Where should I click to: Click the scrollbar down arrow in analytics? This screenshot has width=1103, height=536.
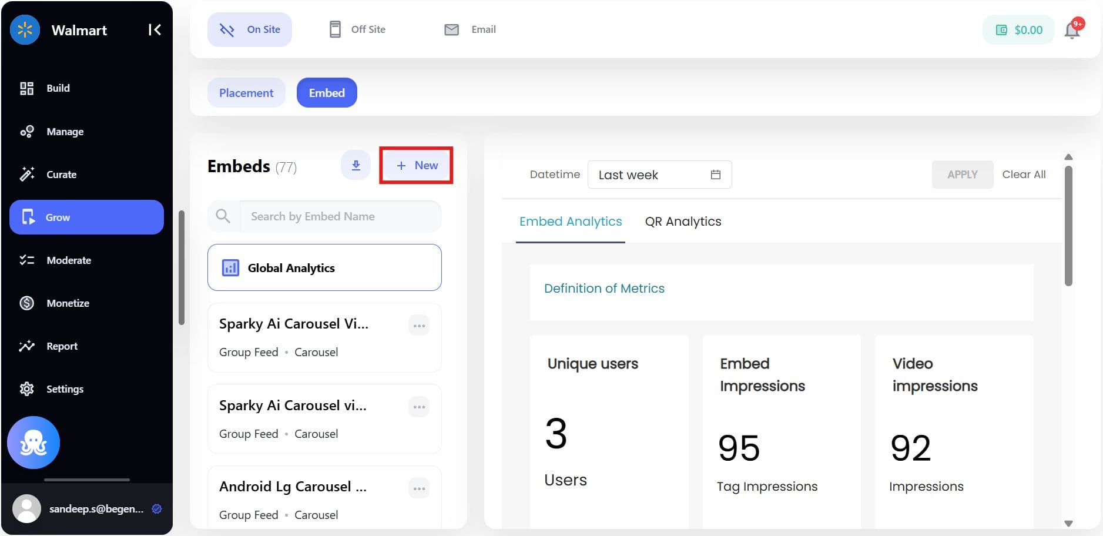point(1068,523)
